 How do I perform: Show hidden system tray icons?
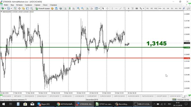pyautogui.click(x=154, y=104)
